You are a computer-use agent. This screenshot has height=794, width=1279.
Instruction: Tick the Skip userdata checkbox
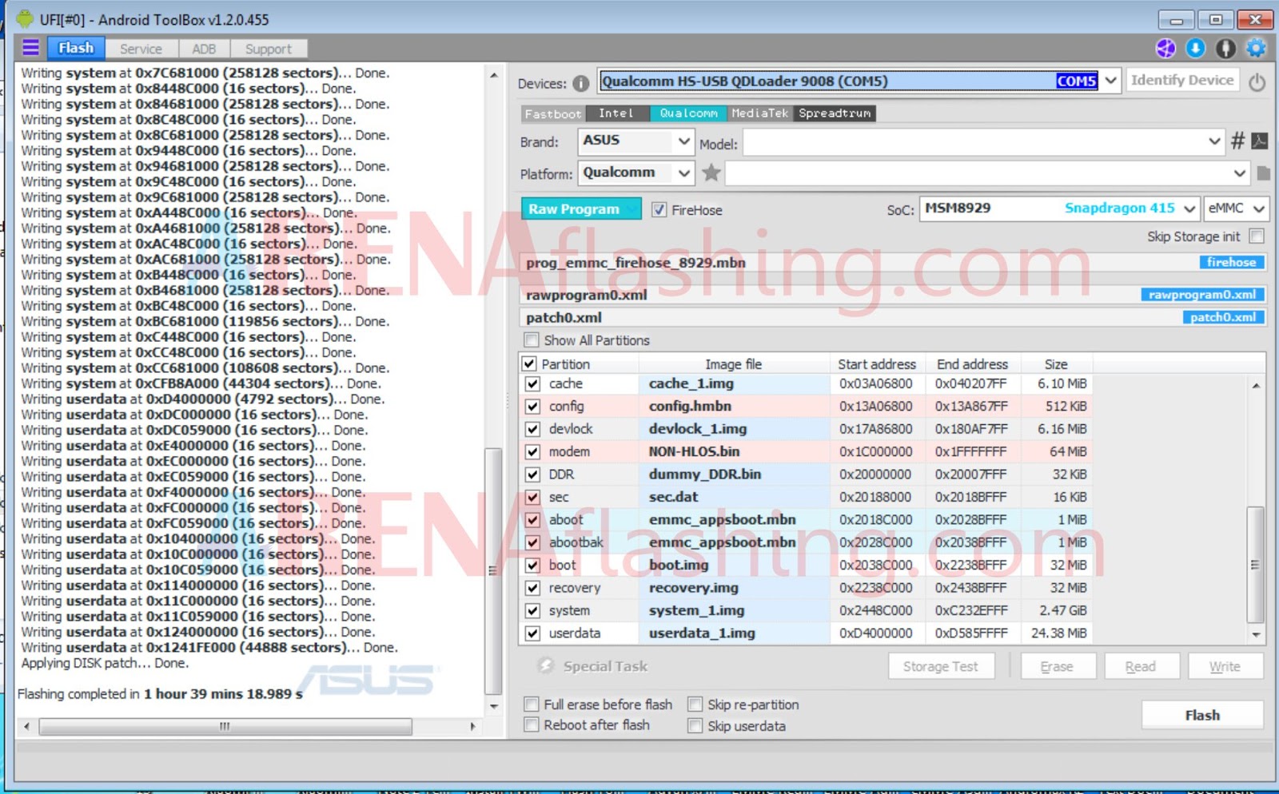(x=695, y=726)
